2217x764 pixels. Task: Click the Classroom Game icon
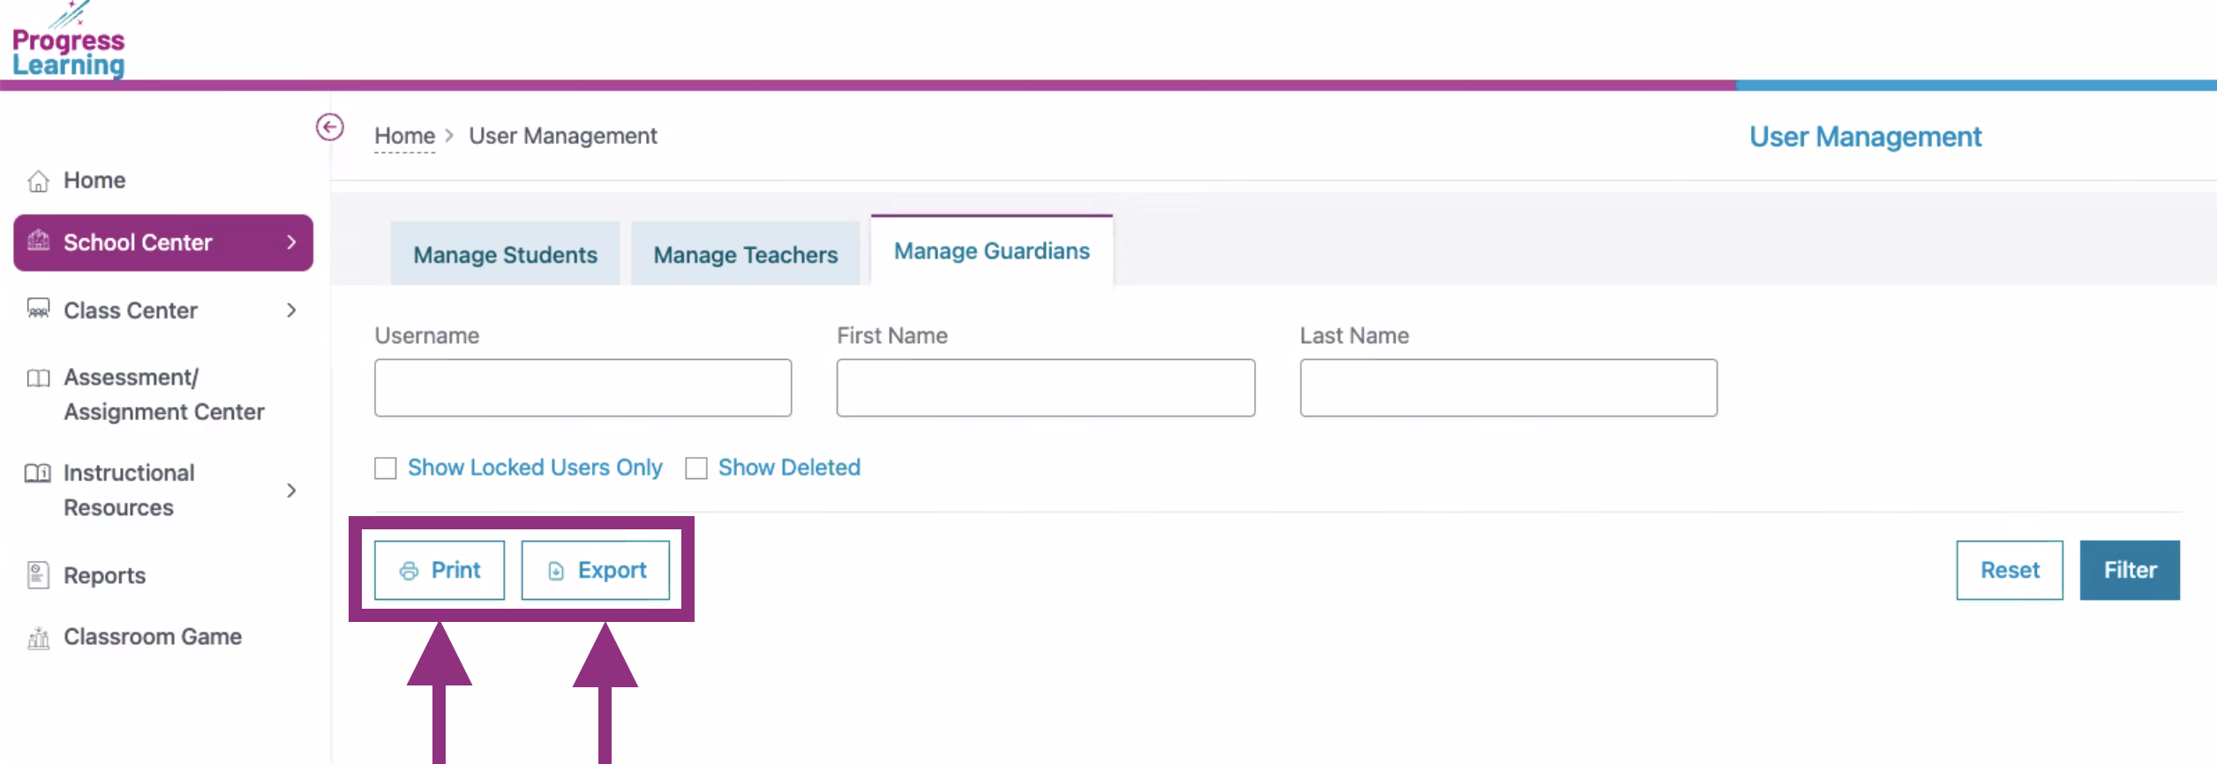pos(38,637)
